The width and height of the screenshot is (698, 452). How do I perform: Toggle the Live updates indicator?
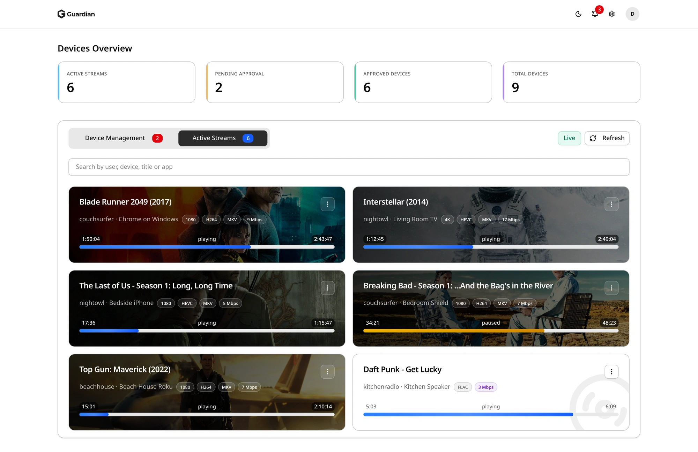point(569,138)
